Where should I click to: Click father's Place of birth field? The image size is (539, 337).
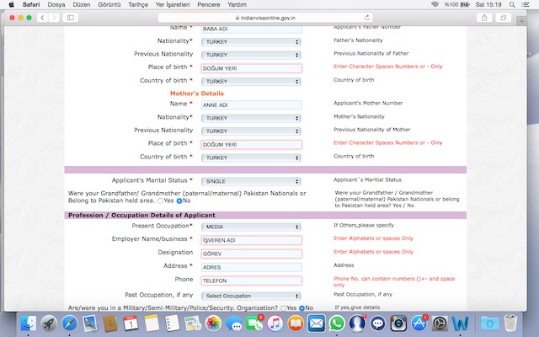pyautogui.click(x=251, y=68)
